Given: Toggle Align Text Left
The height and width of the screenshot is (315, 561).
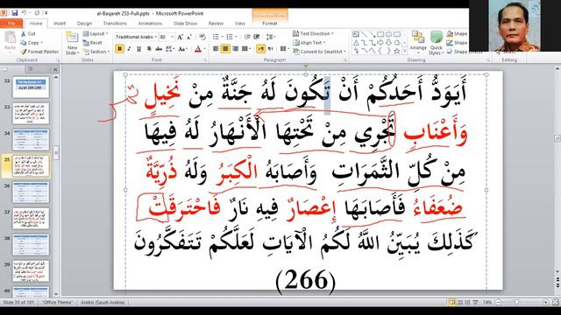Looking at the screenshot, I should [216, 49].
